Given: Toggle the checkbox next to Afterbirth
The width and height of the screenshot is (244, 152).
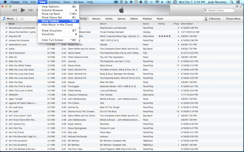Looking at the screenshot, I should (x=6, y=95).
